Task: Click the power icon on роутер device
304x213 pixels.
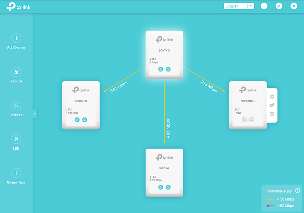Action: coord(160,69)
